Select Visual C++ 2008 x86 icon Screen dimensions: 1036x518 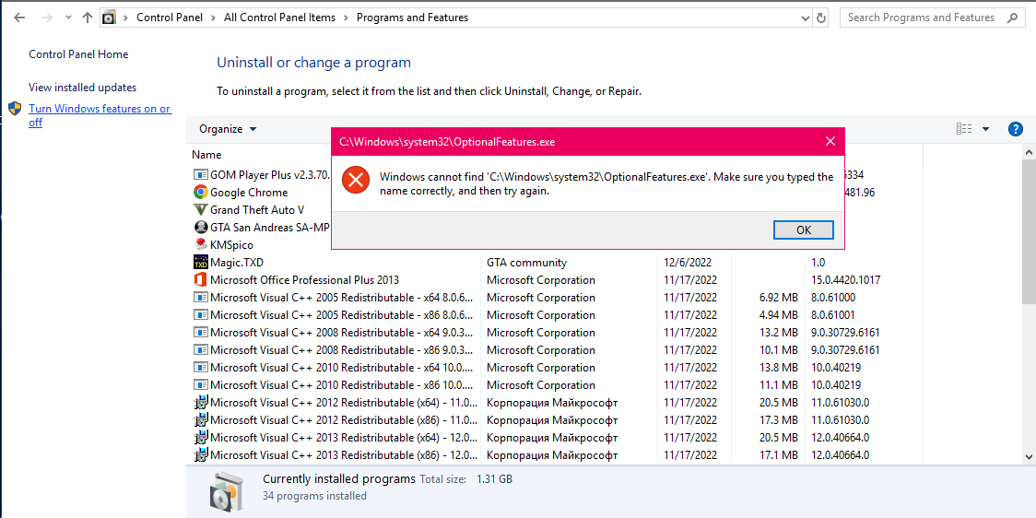200,349
